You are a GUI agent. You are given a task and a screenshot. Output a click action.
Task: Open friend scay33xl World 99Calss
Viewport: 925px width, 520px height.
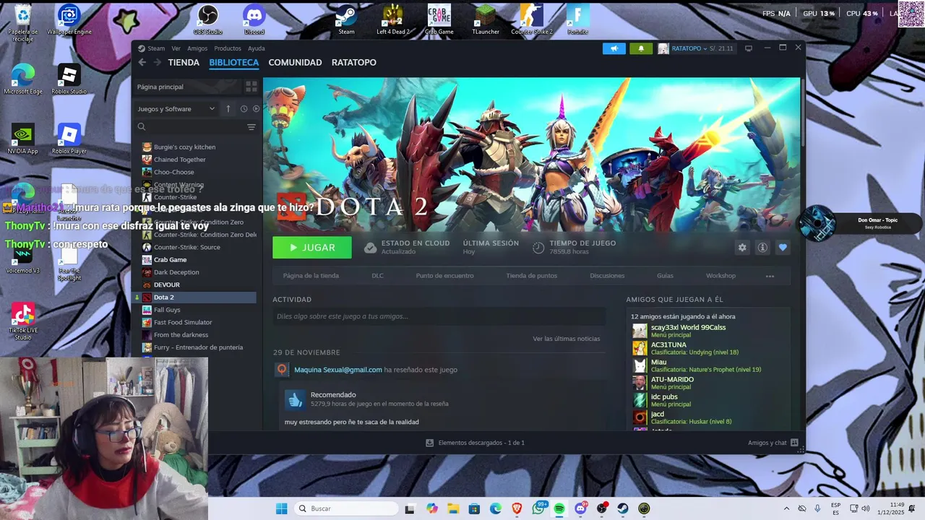tap(688, 328)
